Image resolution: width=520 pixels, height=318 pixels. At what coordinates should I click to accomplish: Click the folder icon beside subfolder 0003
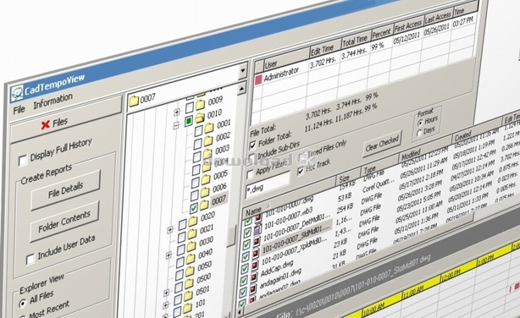tap(207, 153)
